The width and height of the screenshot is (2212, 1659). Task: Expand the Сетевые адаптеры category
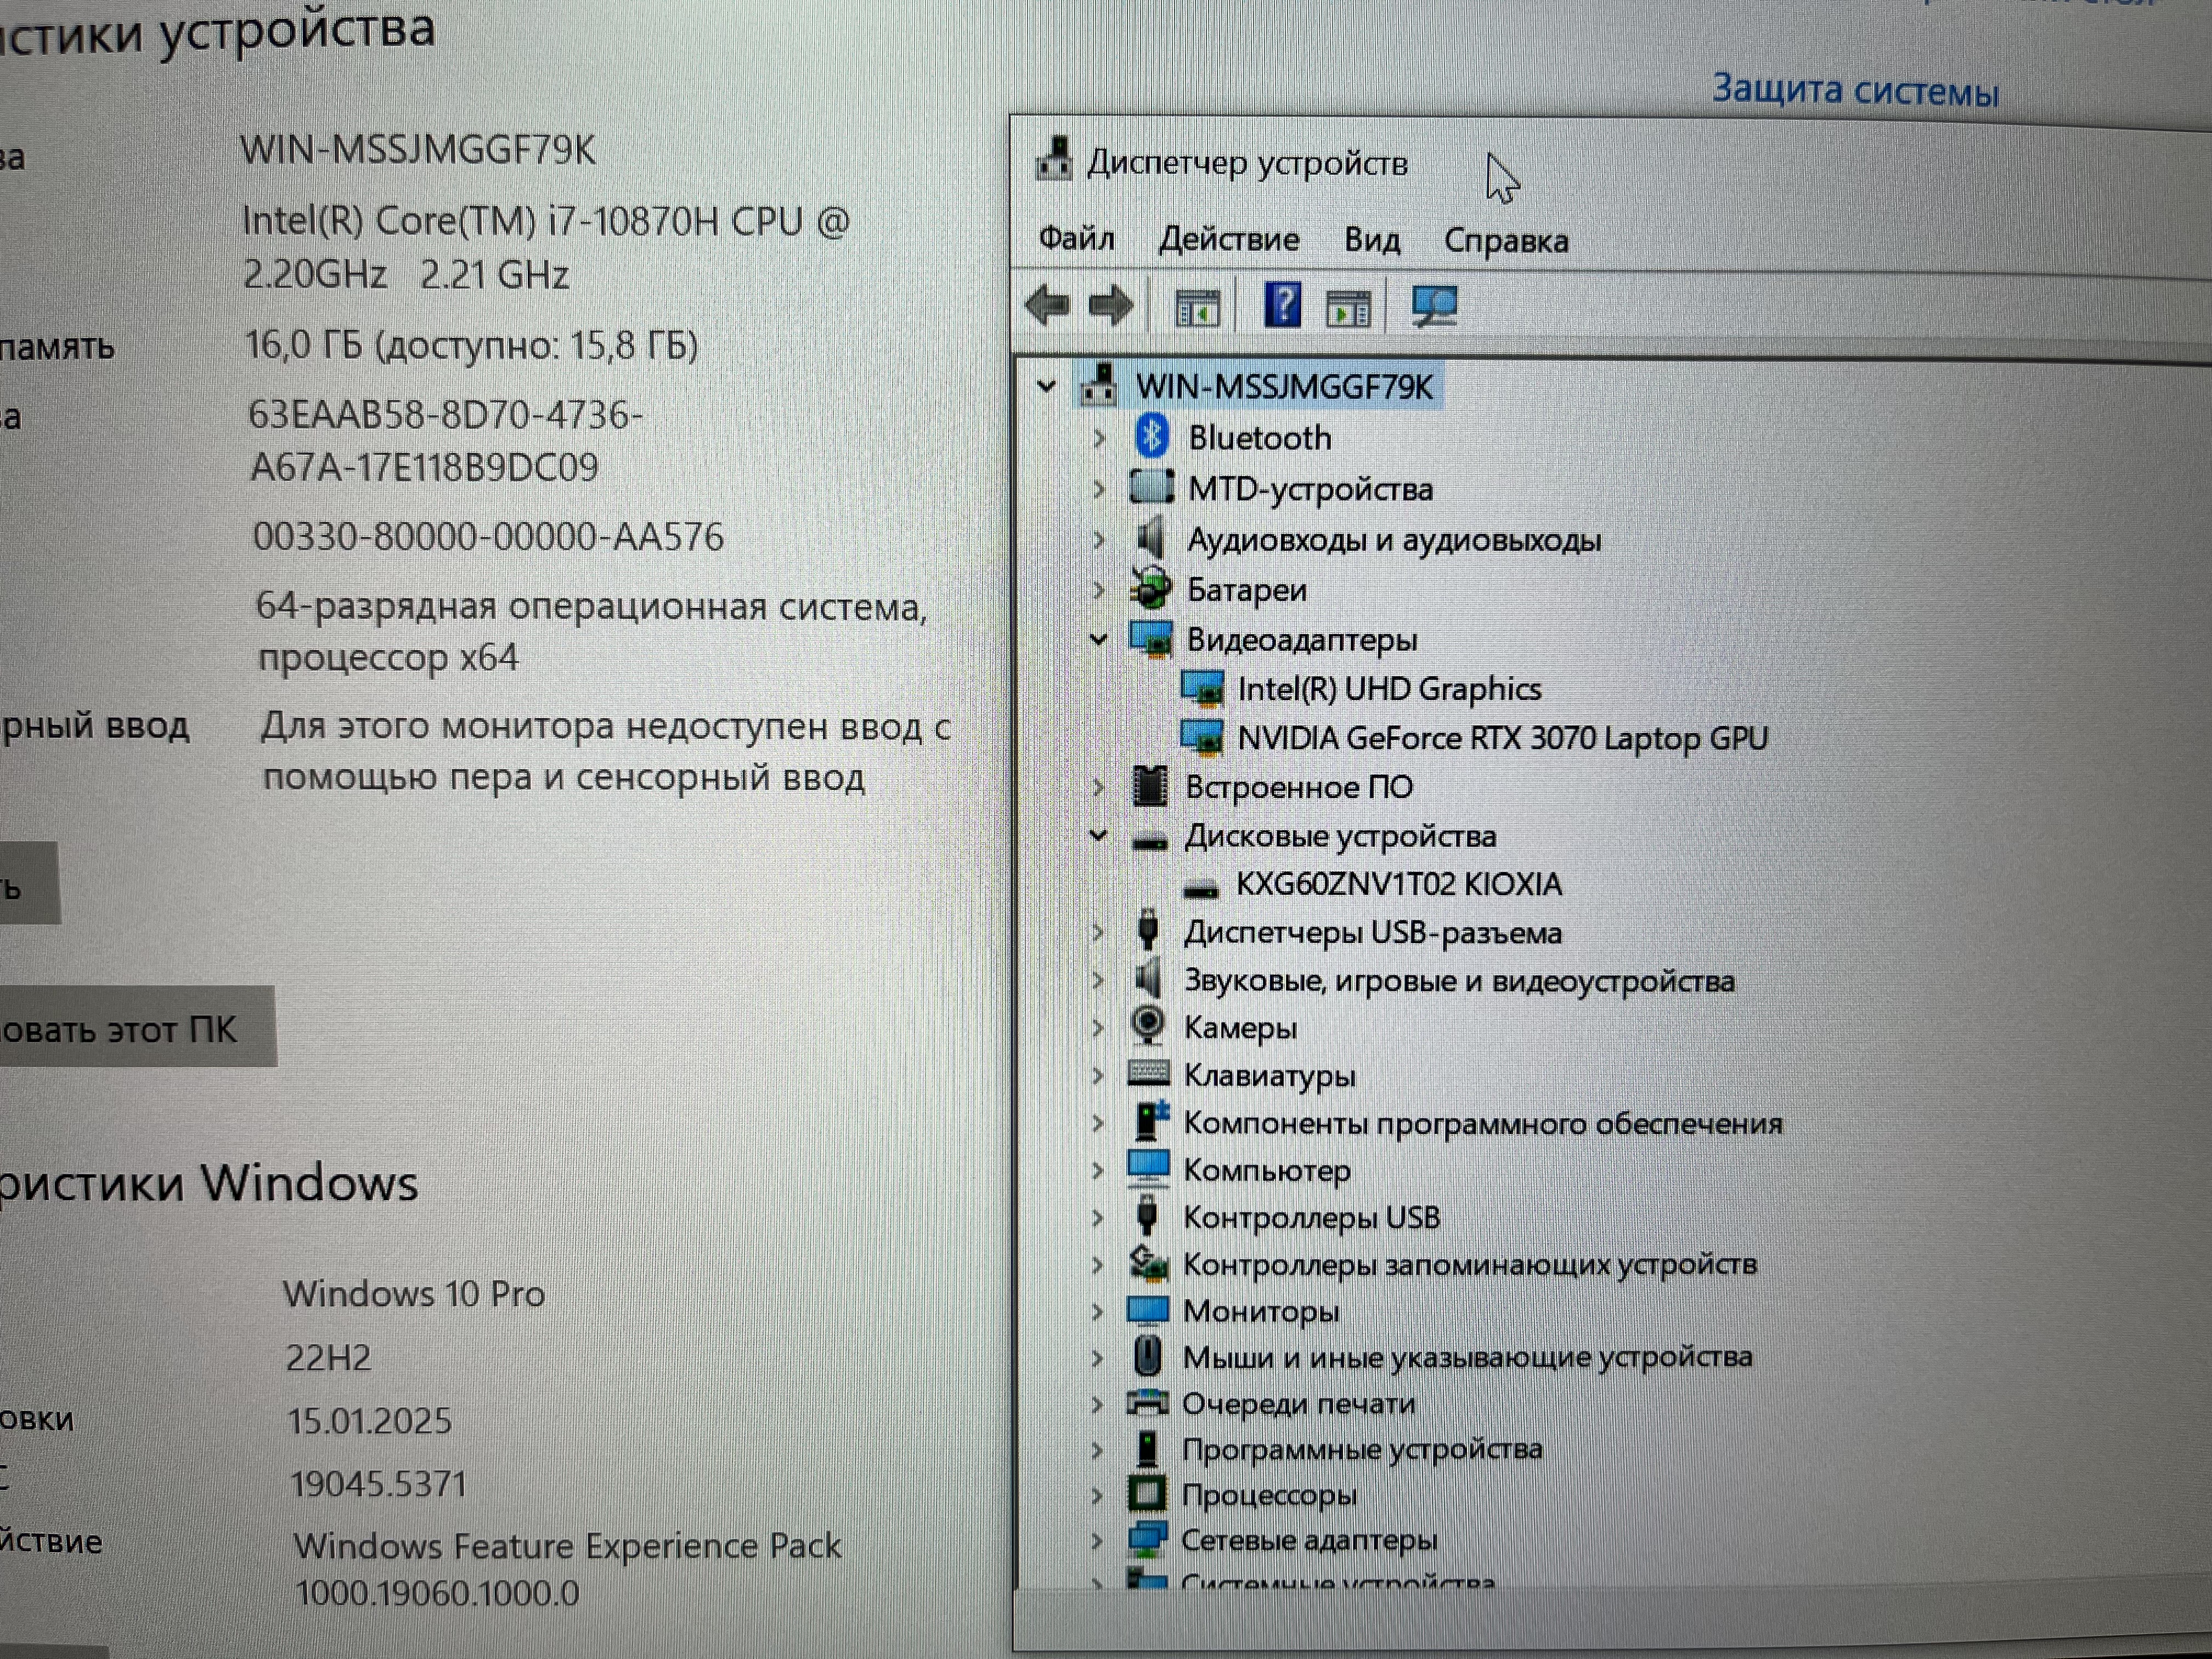1097,1541
